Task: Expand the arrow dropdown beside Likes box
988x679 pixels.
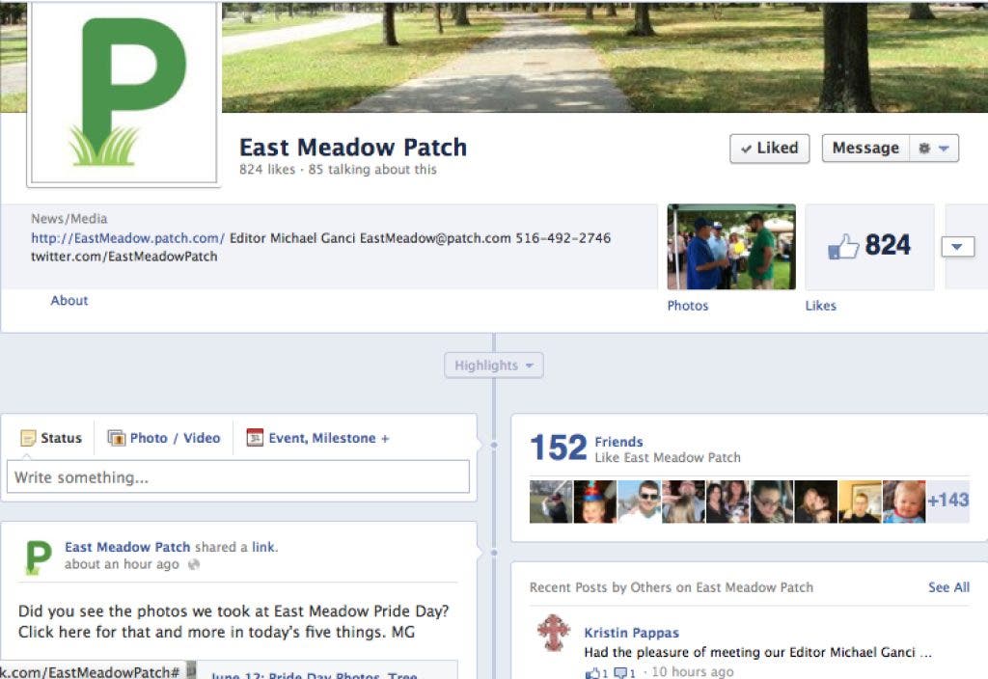Action: tap(957, 247)
